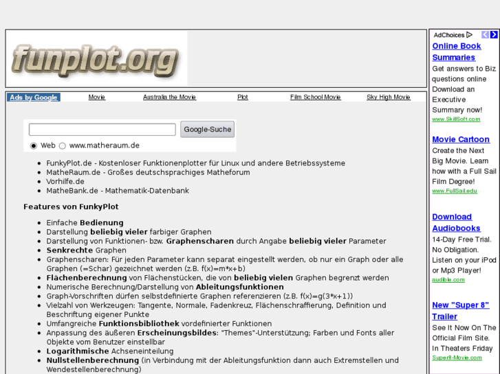Visit www.FullSail.edu ad URL
This screenshot has height=374, width=500.
click(x=455, y=191)
